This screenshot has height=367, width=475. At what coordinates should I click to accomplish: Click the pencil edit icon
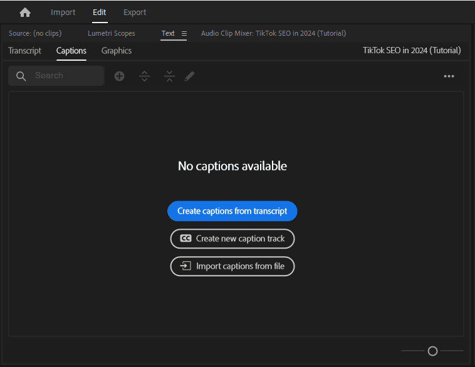190,76
